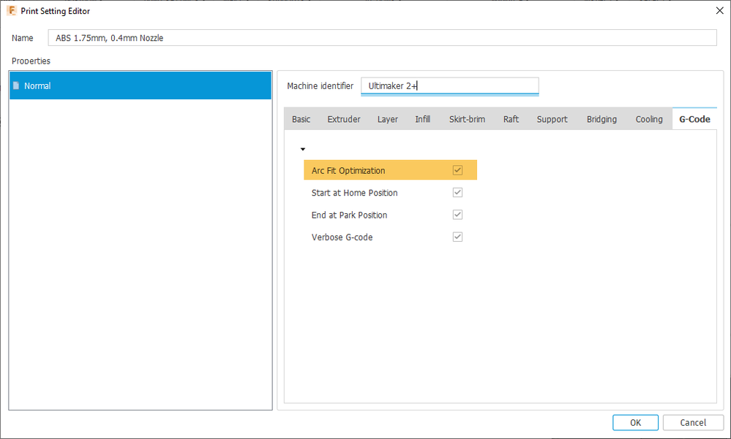Toggle Arc Fit Optimization checkbox
Image resolution: width=731 pixels, height=439 pixels.
[x=457, y=170]
